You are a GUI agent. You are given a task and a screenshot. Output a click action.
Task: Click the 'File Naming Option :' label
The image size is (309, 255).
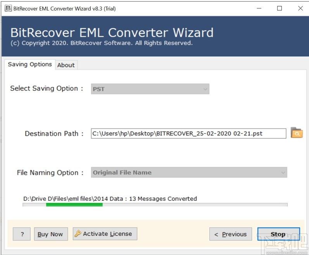50,173
